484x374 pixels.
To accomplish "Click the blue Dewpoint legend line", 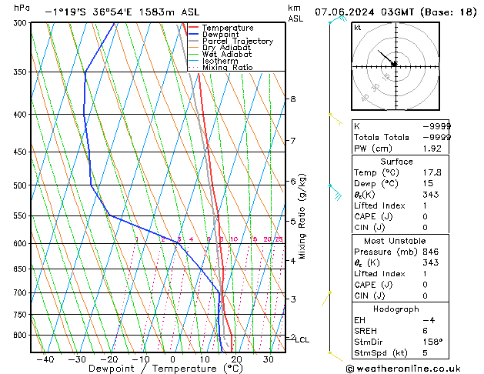I will (193, 35).
